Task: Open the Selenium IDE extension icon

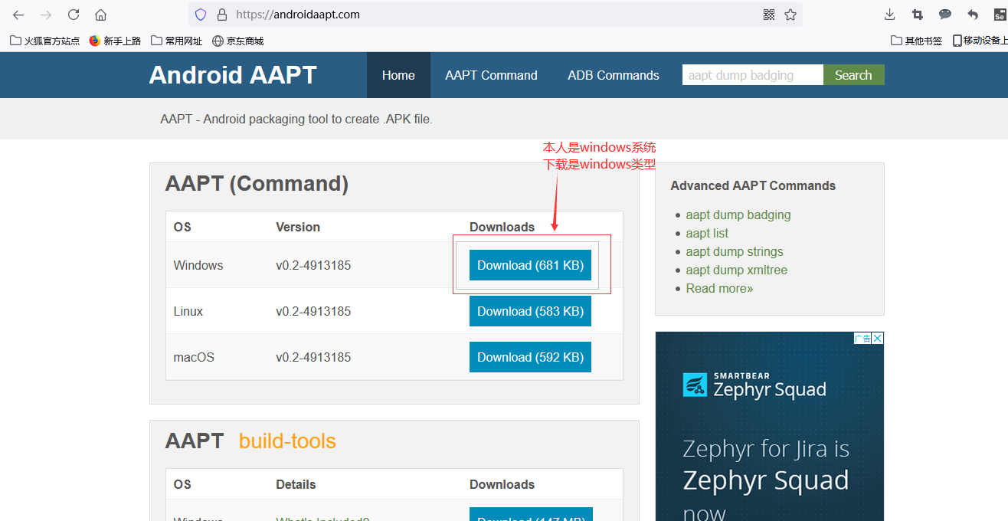Action: click(1000, 14)
